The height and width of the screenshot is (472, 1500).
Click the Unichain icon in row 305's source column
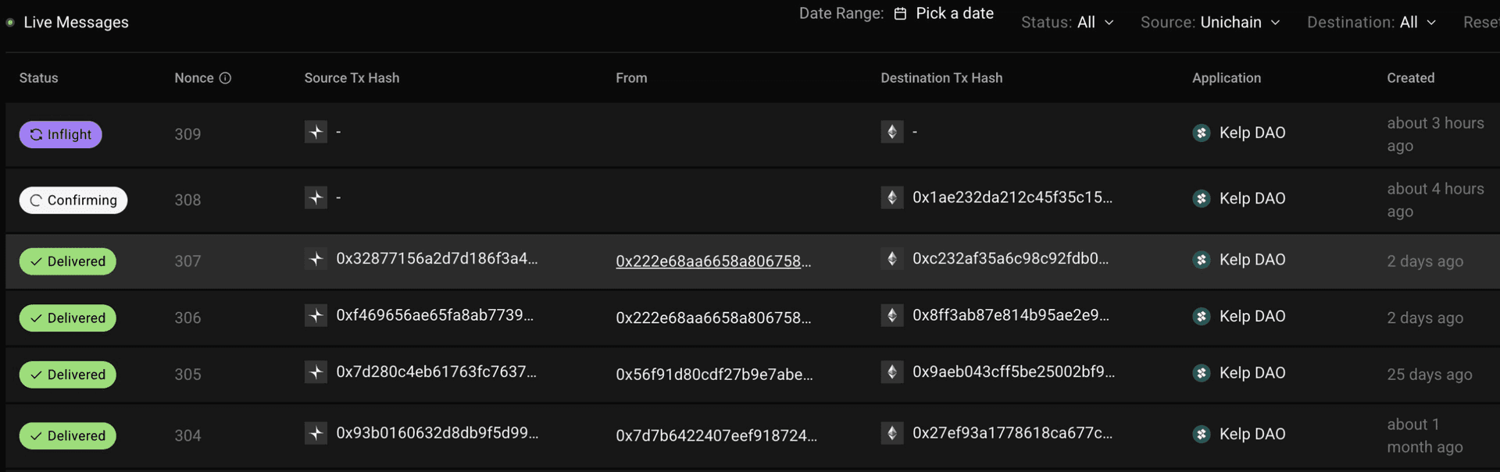point(315,372)
